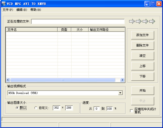Click the 类型 column header
Viewport: 163px width, 128px height.
pyautogui.click(x=64, y=30)
